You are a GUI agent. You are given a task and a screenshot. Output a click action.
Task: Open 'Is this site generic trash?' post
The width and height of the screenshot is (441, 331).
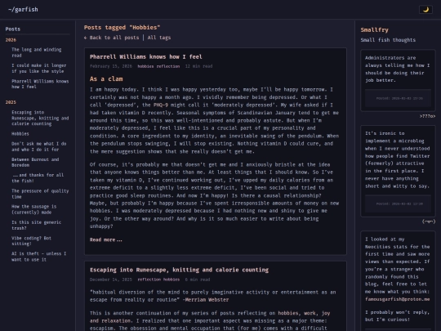coord(36,226)
